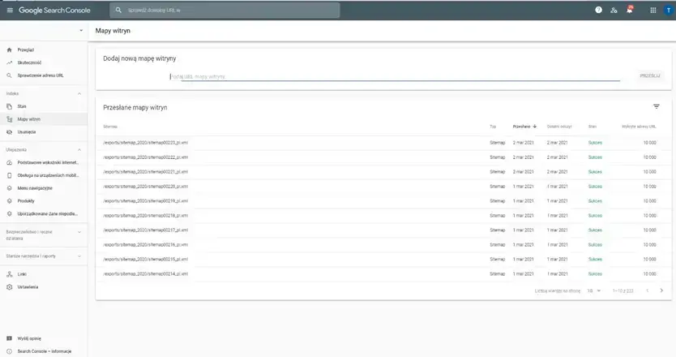Open the property selector dropdown
Screen dimensions: 676x357
click(x=80, y=30)
